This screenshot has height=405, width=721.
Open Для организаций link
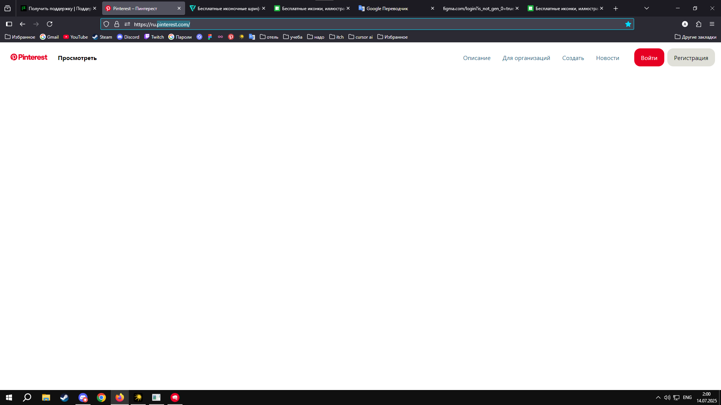click(x=526, y=58)
